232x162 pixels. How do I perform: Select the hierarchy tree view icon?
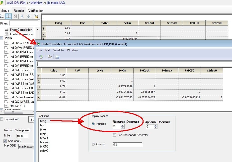point(8,16)
